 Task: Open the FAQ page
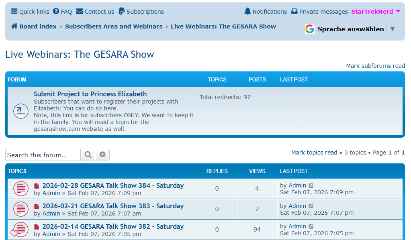point(62,12)
